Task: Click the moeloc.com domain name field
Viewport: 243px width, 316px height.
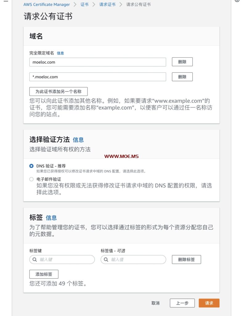Action: (98, 62)
